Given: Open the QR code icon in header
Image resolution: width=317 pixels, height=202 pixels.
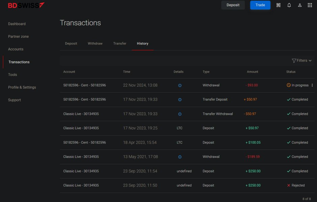Looking at the screenshot, I should click(x=279, y=5).
